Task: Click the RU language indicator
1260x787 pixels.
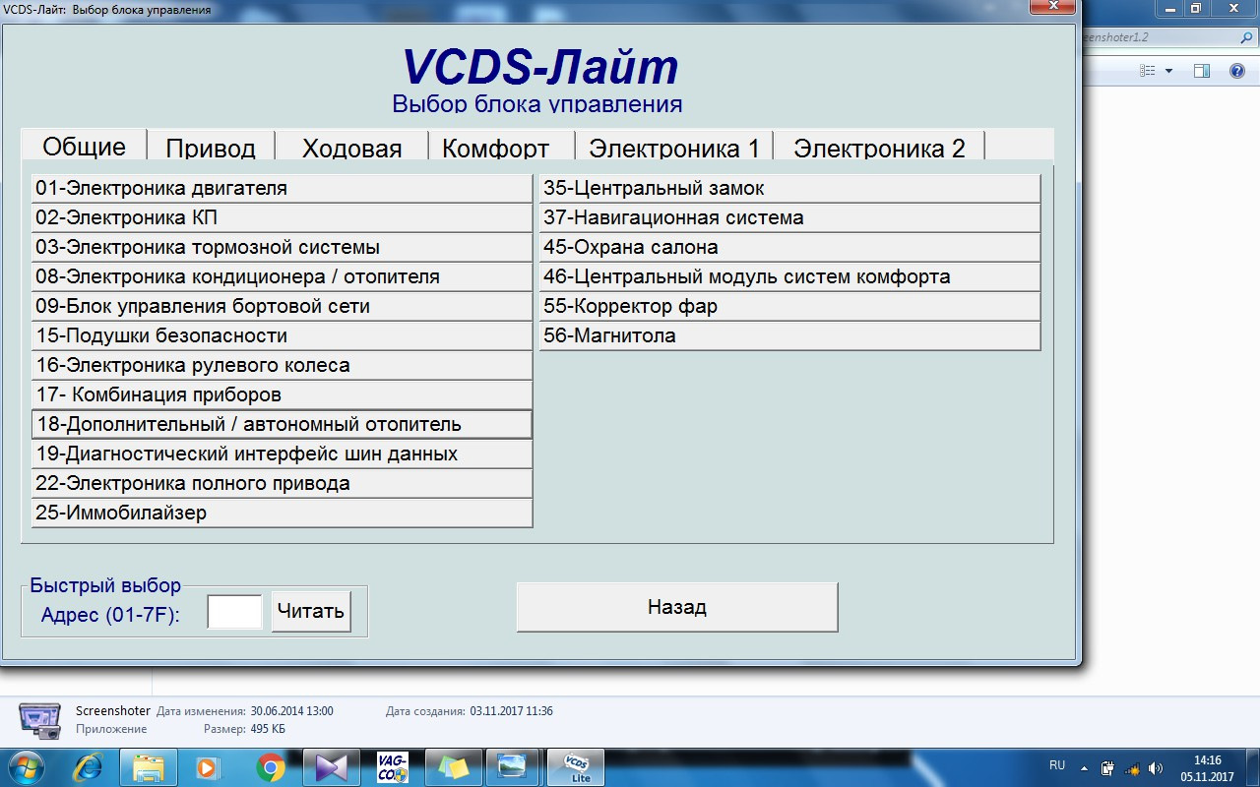Action: [x=1057, y=764]
